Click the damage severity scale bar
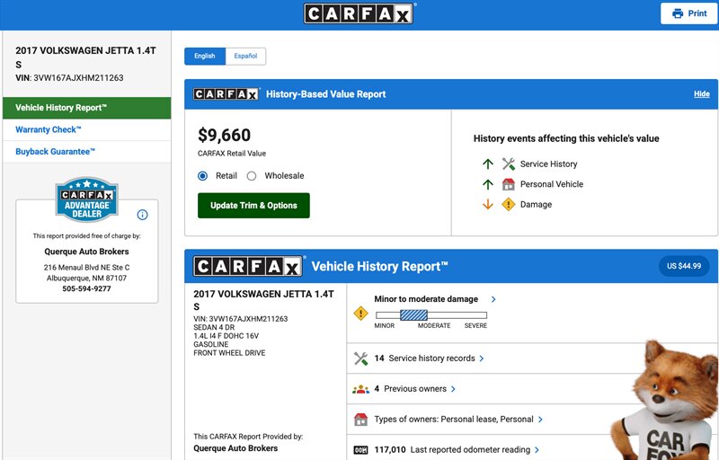 tap(431, 315)
